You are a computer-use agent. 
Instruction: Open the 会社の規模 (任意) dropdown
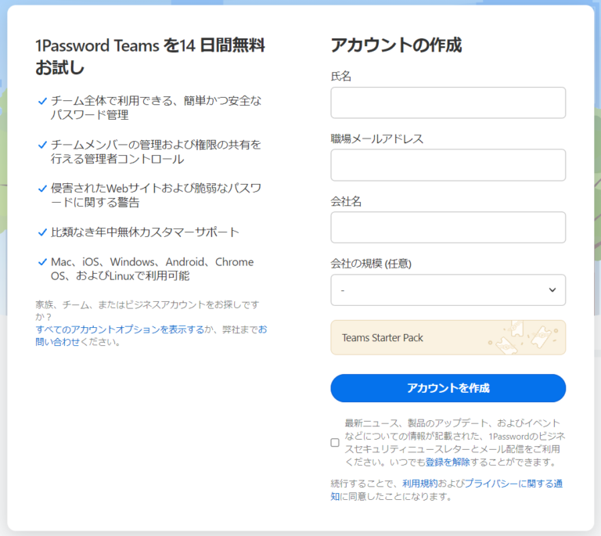click(x=448, y=290)
